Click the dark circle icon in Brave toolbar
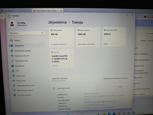The image size is (153, 115). pyautogui.click(x=145, y=17)
